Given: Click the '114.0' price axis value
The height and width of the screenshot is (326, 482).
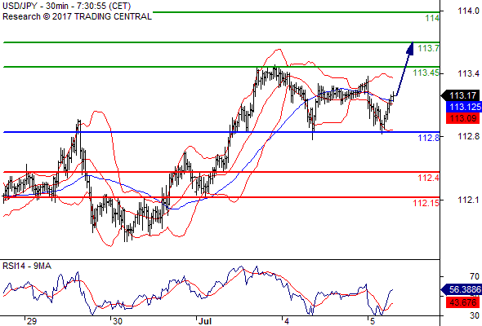Looking at the screenshot, I should [468, 11].
